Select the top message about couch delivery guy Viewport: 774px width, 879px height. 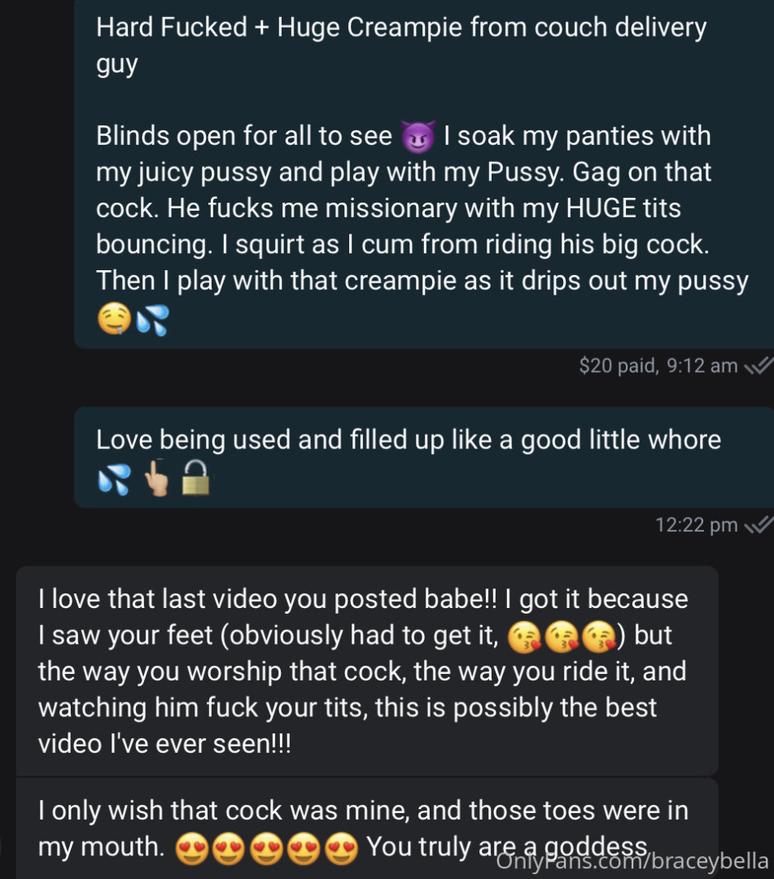(x=424, y=174)
